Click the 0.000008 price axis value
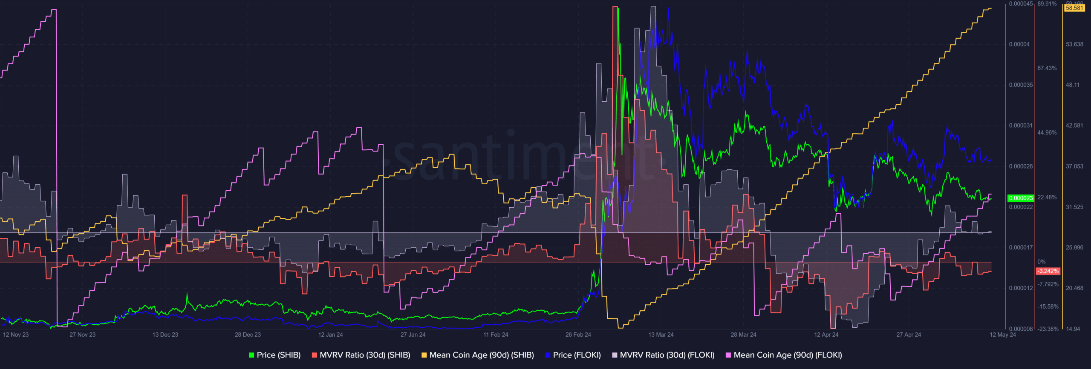Screen dimensions: 1091x369 pos(1021,329)
